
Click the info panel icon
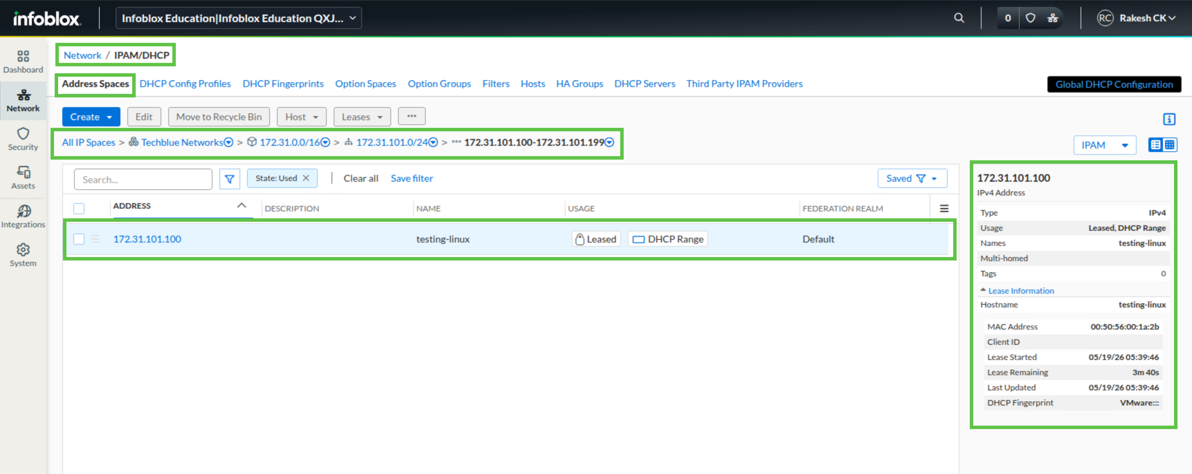point(1169,119)
